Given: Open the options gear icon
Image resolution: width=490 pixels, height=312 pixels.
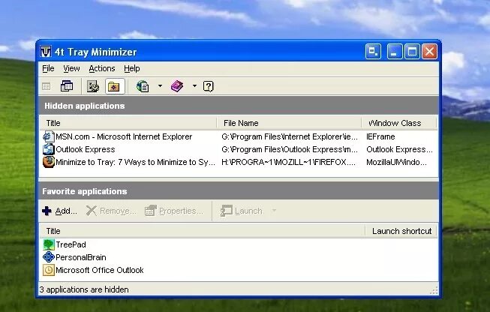Looking at the screenshot, I should point(93,86).
